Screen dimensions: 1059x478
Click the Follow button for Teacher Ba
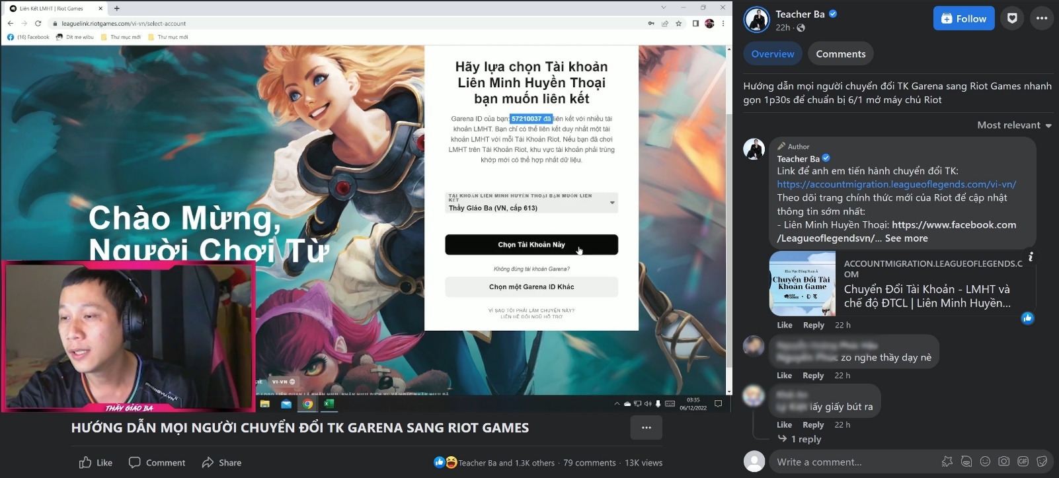[964, 18]
